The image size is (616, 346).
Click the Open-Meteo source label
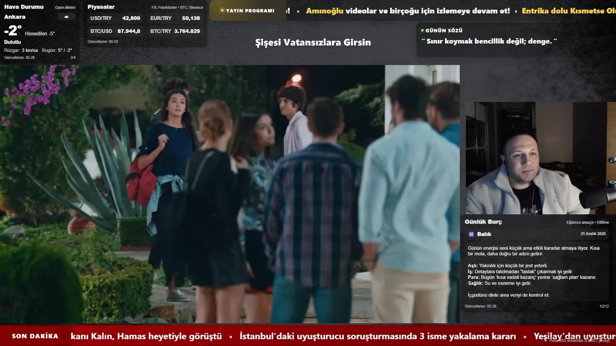[65, 8]
